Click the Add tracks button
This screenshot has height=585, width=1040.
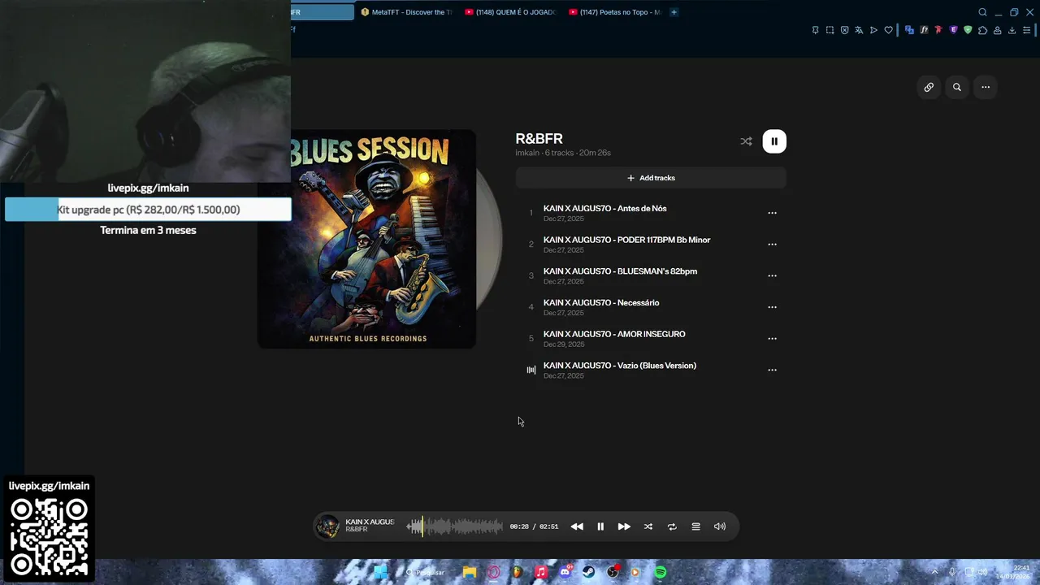point(651,178)
